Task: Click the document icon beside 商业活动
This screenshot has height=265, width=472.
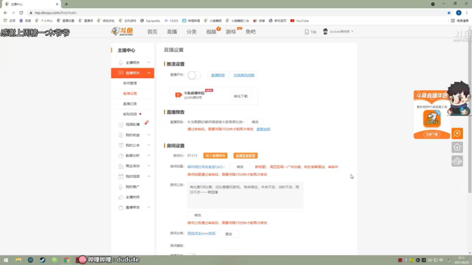Action: [x=121, y=166]
